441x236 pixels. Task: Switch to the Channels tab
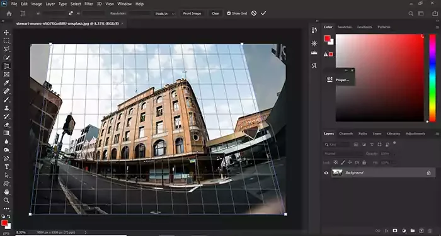pos(346,133)
